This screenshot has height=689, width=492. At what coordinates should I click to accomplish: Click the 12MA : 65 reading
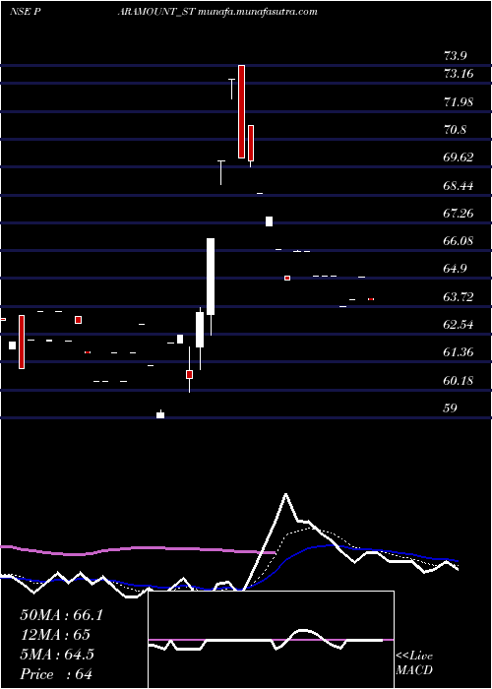click(55, 635)
